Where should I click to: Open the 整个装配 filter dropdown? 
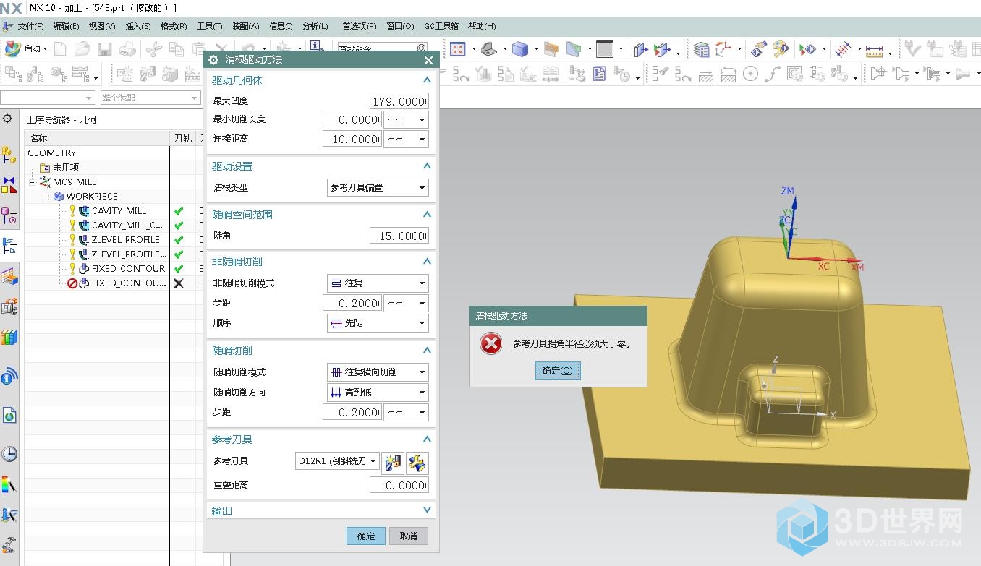point(150,98)
